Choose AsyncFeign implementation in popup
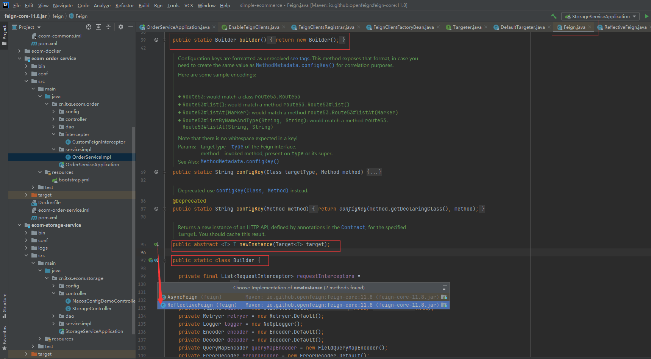The width and height of the screenshot is (651, 359). [x=303, y=297]
